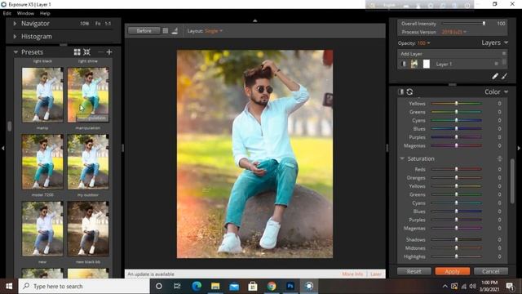The image size is (522, 294).
Task: Open Google Chrome from the taskbar
Action: [272, 286]
